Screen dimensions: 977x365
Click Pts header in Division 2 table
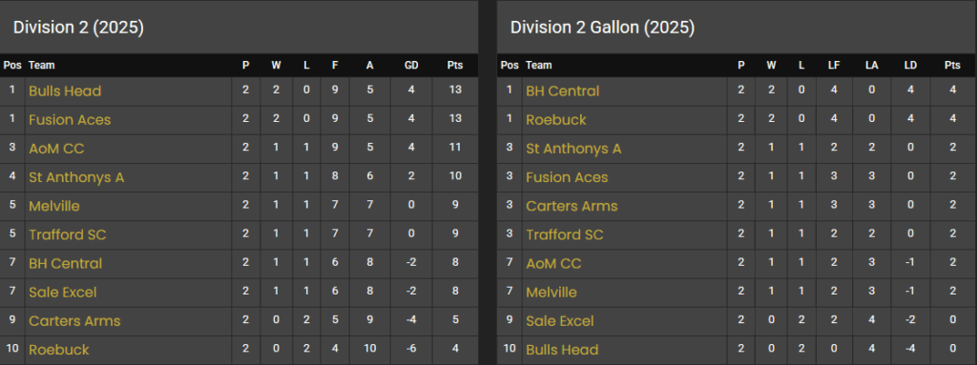click(455, 66)
